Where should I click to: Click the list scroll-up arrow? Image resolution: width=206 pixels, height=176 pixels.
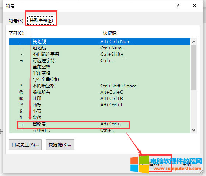coord(193,42)
